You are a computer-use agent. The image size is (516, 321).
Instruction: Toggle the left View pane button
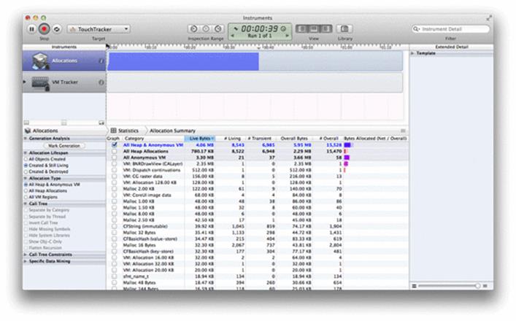(301, 29)
